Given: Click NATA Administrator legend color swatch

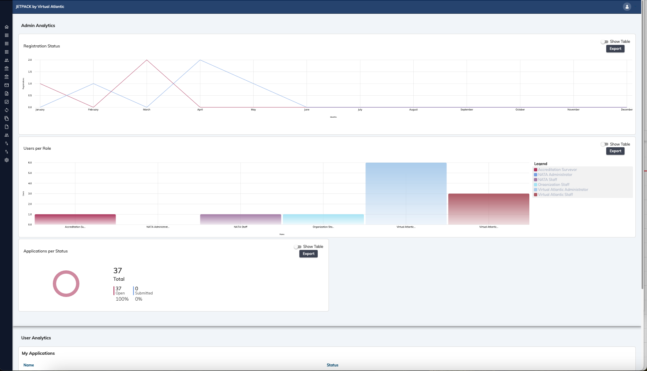Looking at the screenshot, I should tap(536, 175).
